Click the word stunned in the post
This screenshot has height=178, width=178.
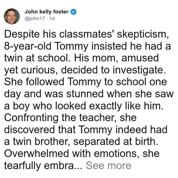[x=85, y=94]
